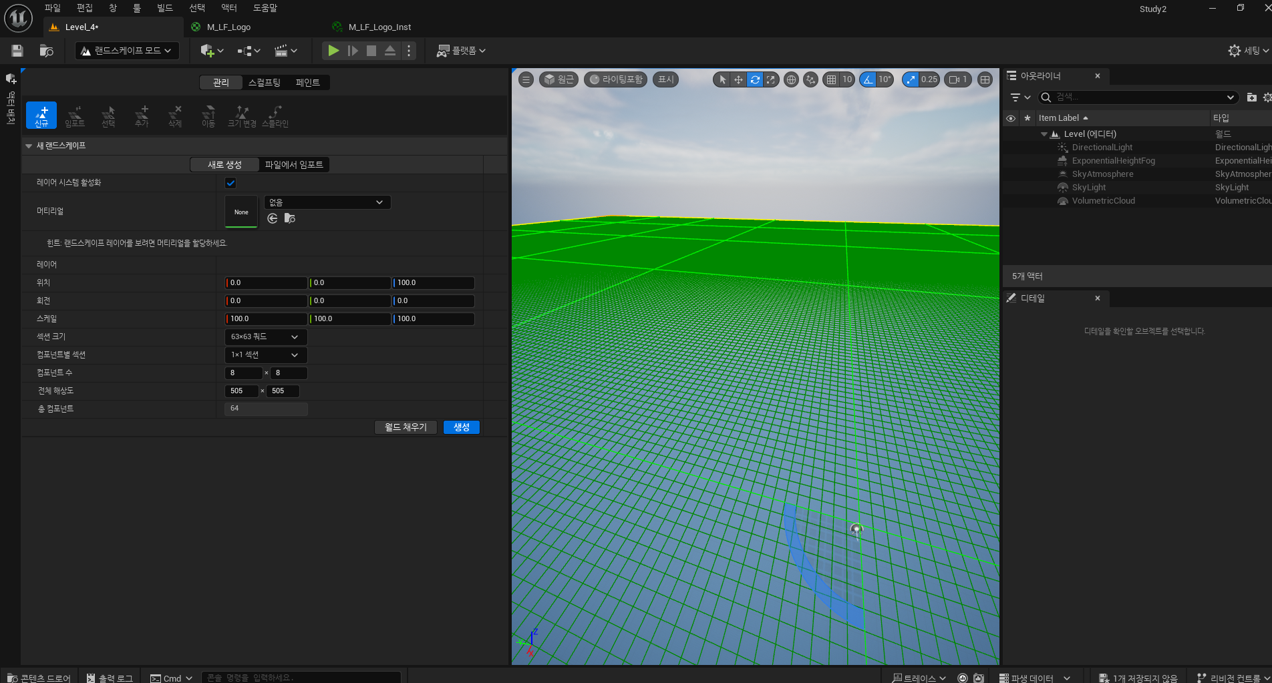Open the lit (라이팅포함) view mode dropdown

tap(615, 79)
